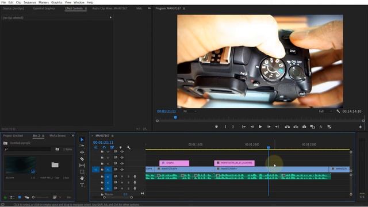
Task: Select the Rectangle shape tool
Action: 82,172
